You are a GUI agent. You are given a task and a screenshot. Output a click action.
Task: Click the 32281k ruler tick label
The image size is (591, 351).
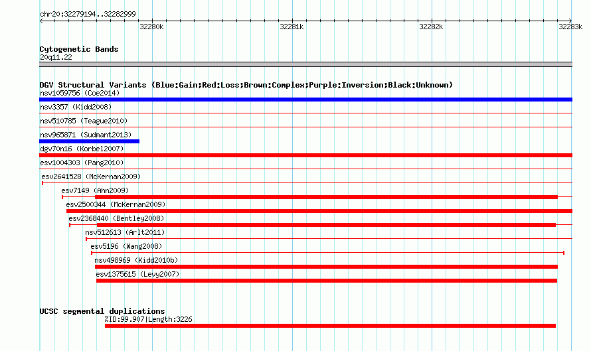click(292, 27)
